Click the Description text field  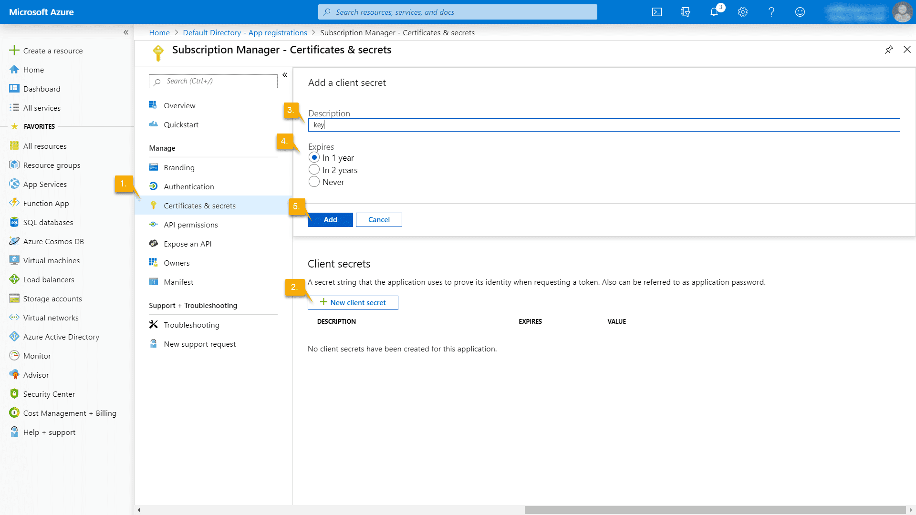[x=604, y=125]
